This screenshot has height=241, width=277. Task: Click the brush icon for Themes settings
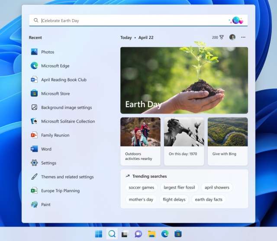pyautogui.click(x=34, y=176)
